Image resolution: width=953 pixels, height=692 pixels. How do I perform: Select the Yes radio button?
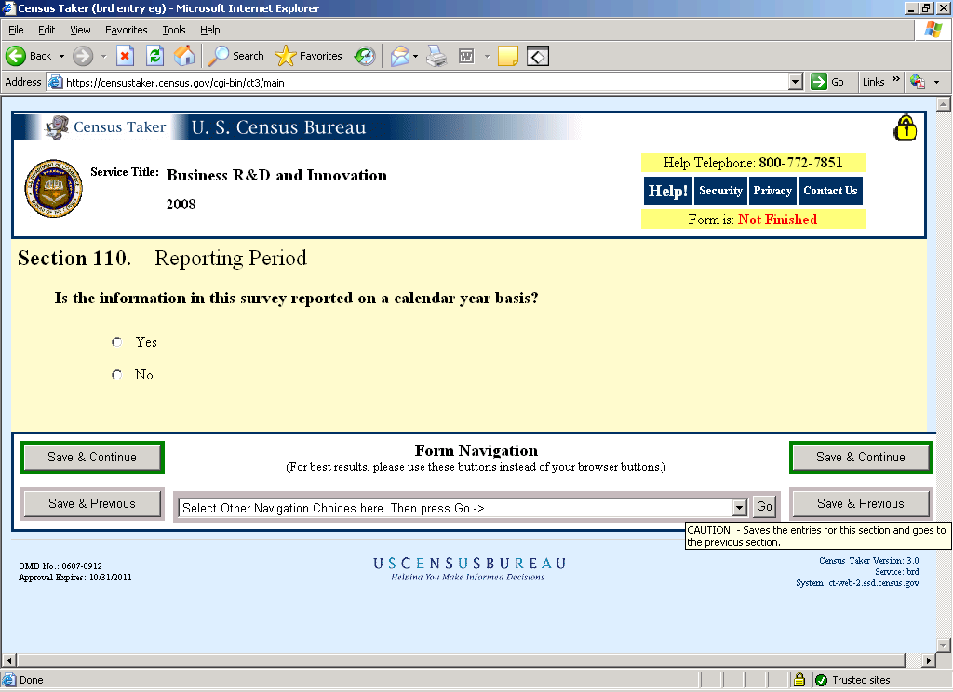point(117,342)
